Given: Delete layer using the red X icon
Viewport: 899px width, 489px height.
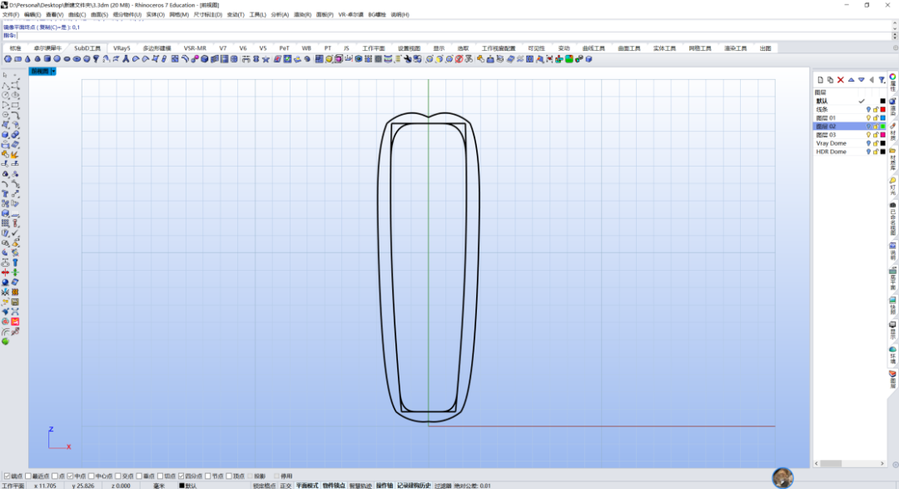Looking at the screenshot, I should (841, 80).
